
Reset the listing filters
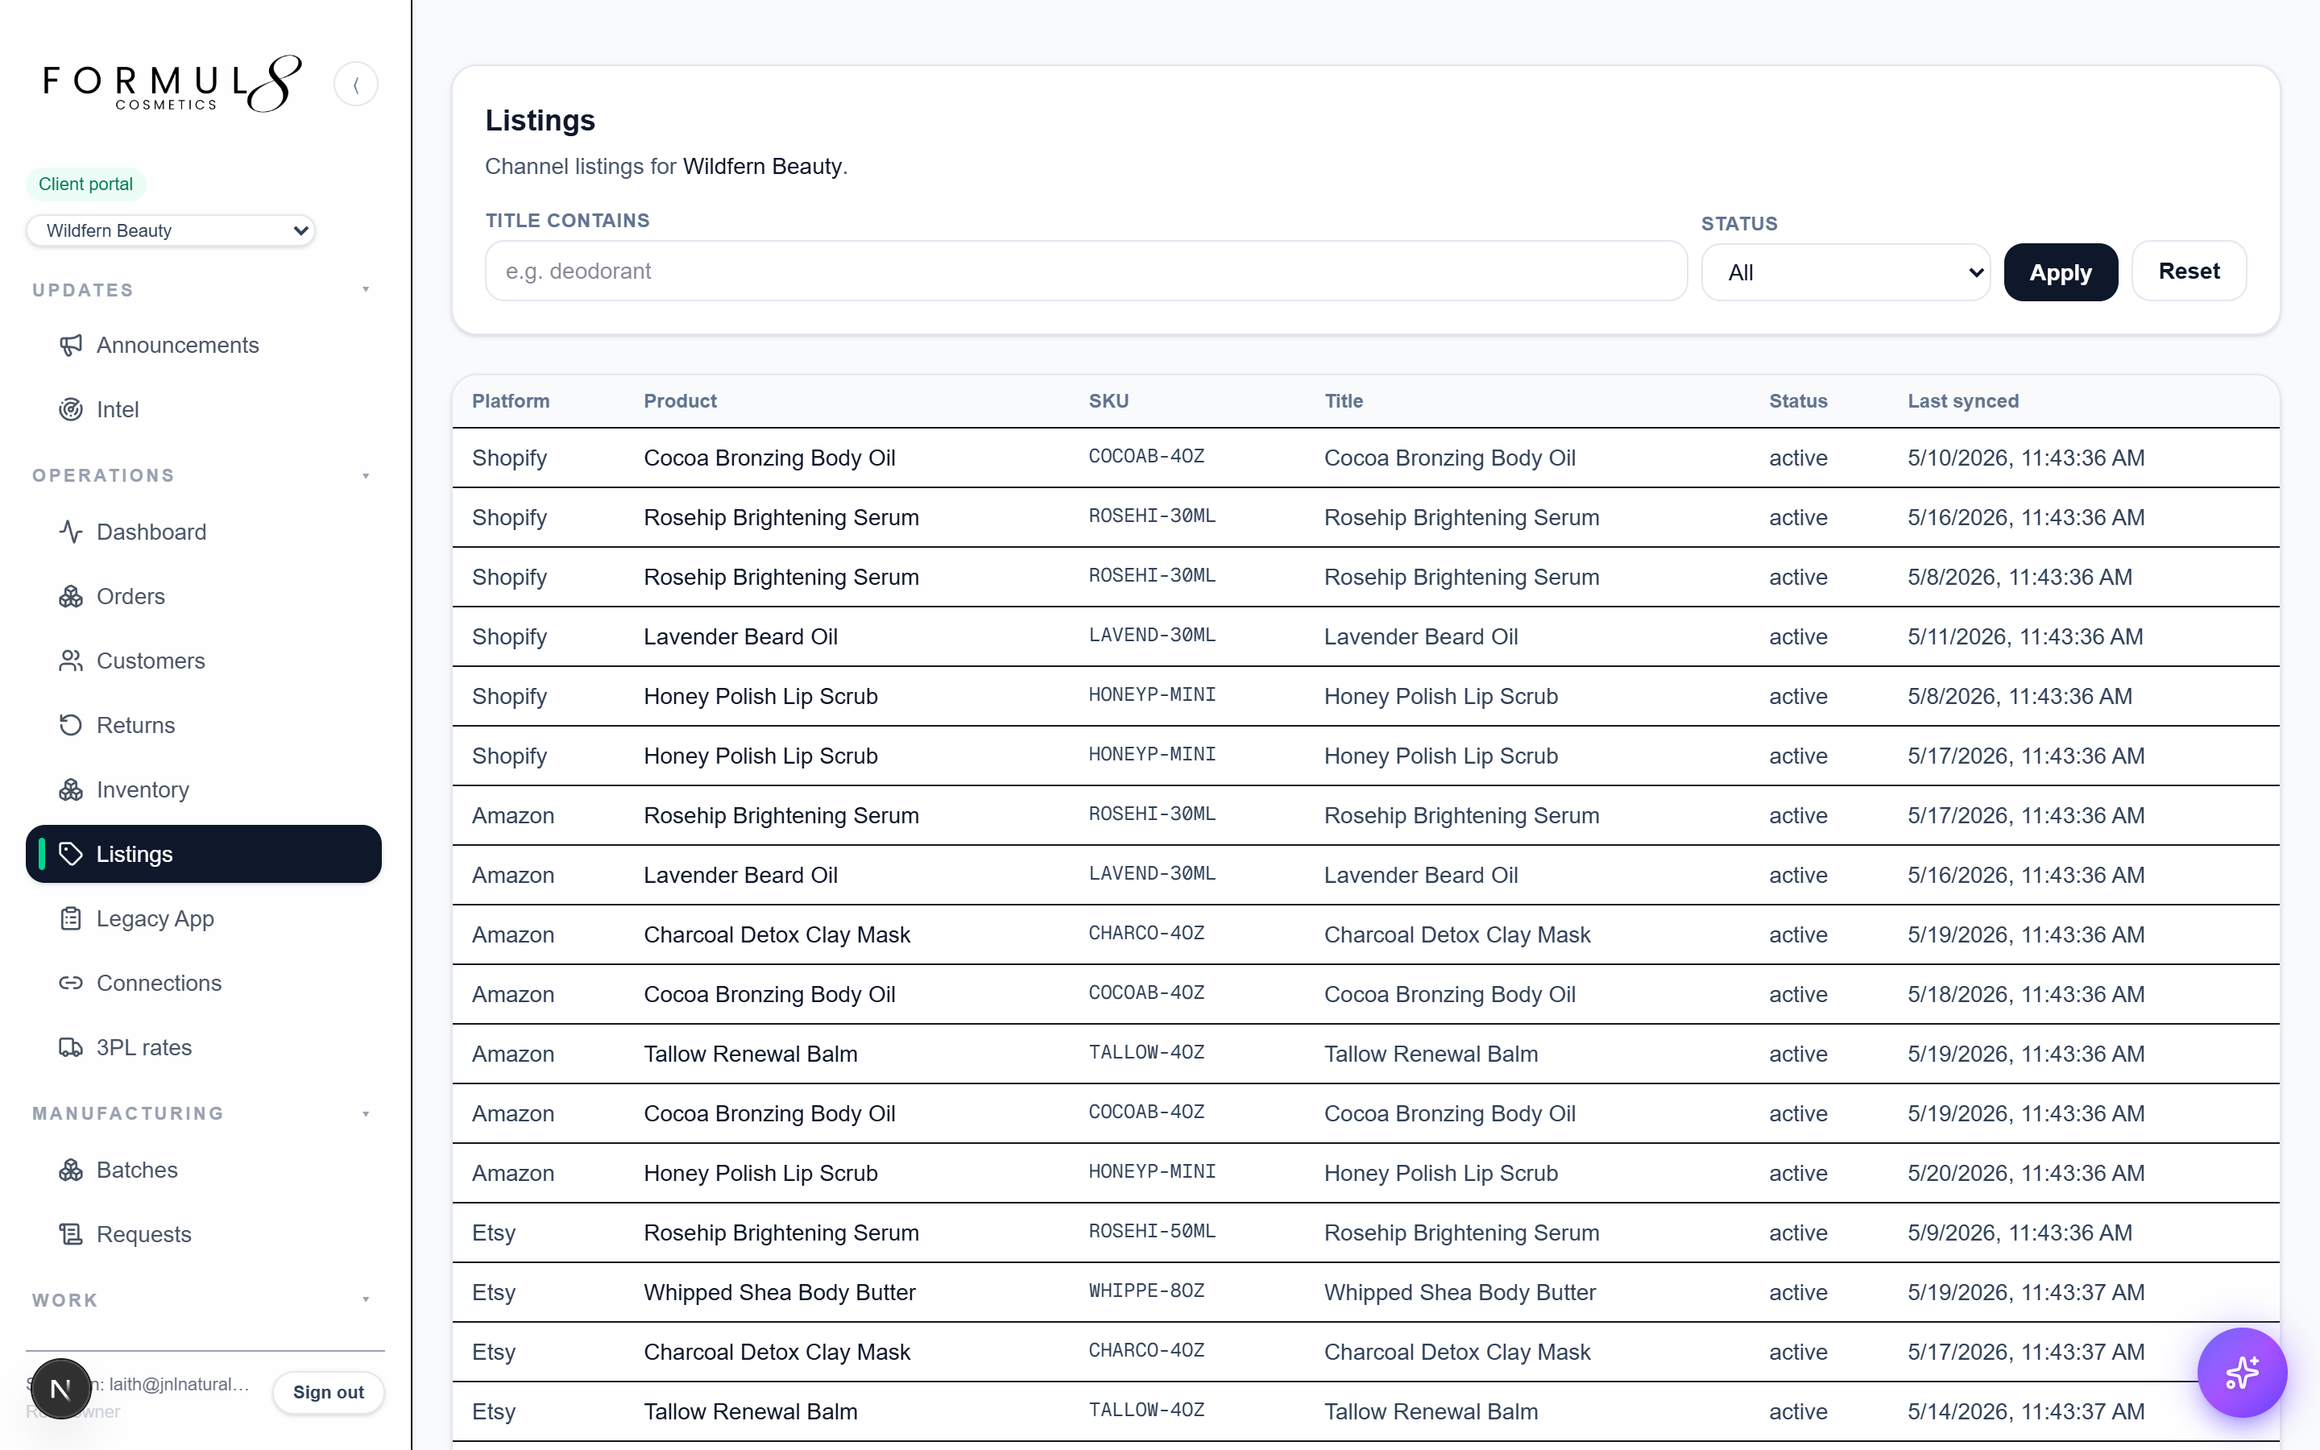2189,271
